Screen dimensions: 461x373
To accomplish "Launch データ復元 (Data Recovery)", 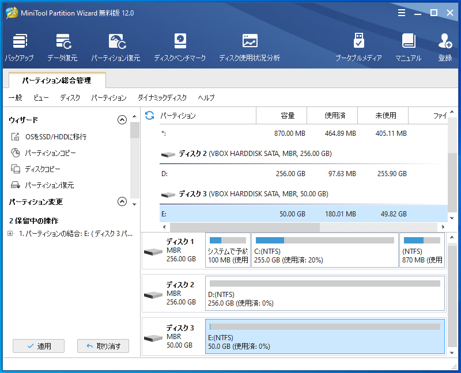I will click(x=63, y=47).
